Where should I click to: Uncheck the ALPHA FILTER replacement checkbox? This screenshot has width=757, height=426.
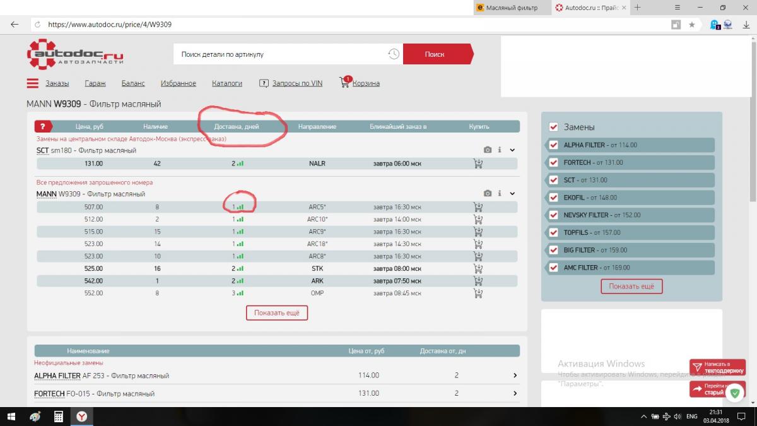[554, 145]
